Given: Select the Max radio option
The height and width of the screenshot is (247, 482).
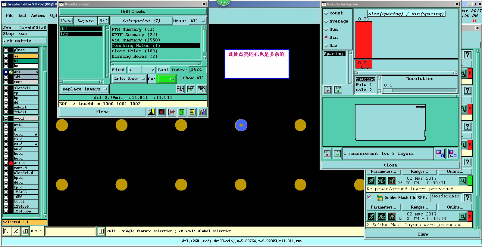Looking at the screenshot, I should (x=326, y=46).
